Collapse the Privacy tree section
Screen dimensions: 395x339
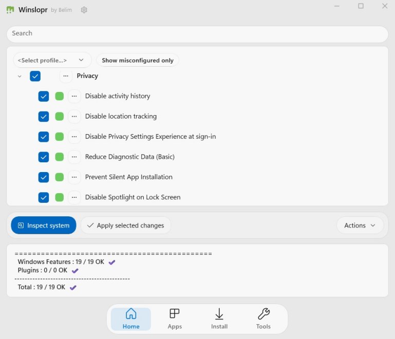[20, 76]
